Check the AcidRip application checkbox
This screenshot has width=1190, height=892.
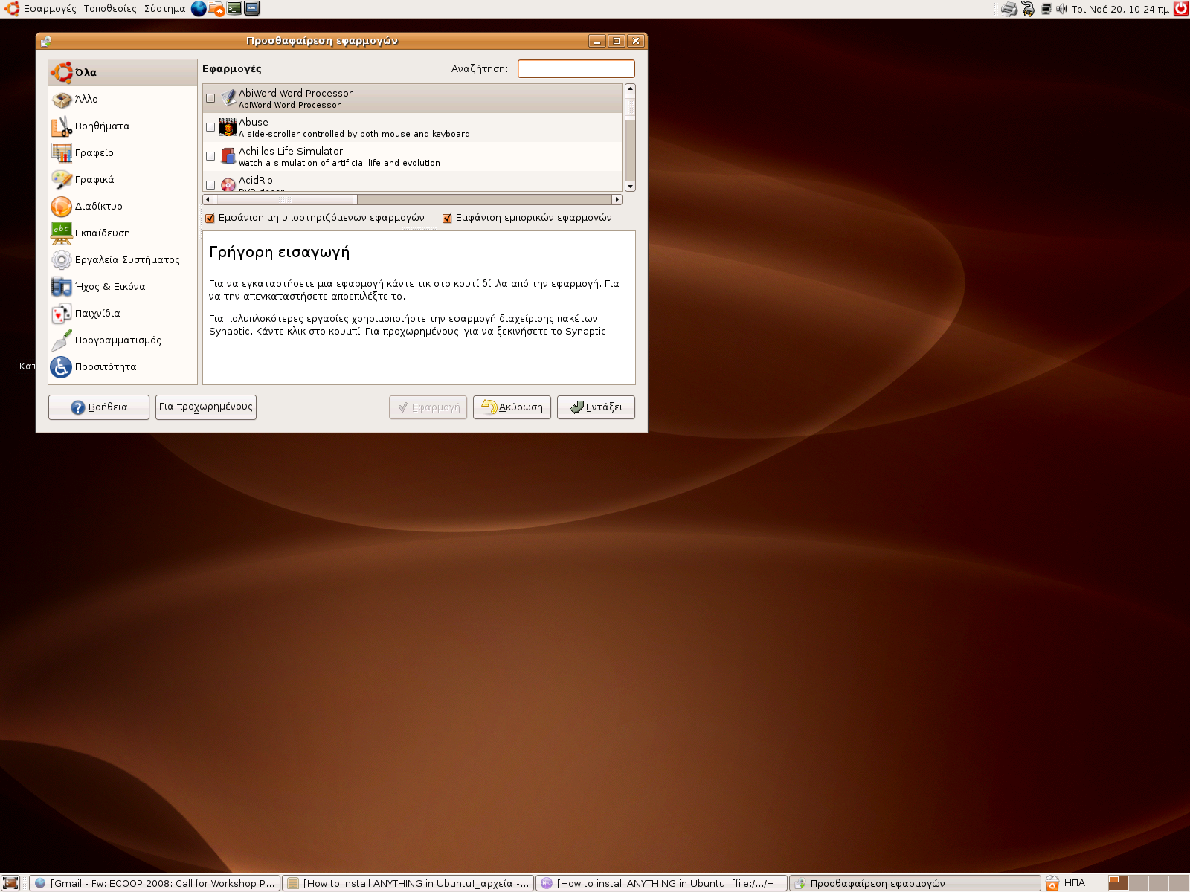tap(210, 185)
